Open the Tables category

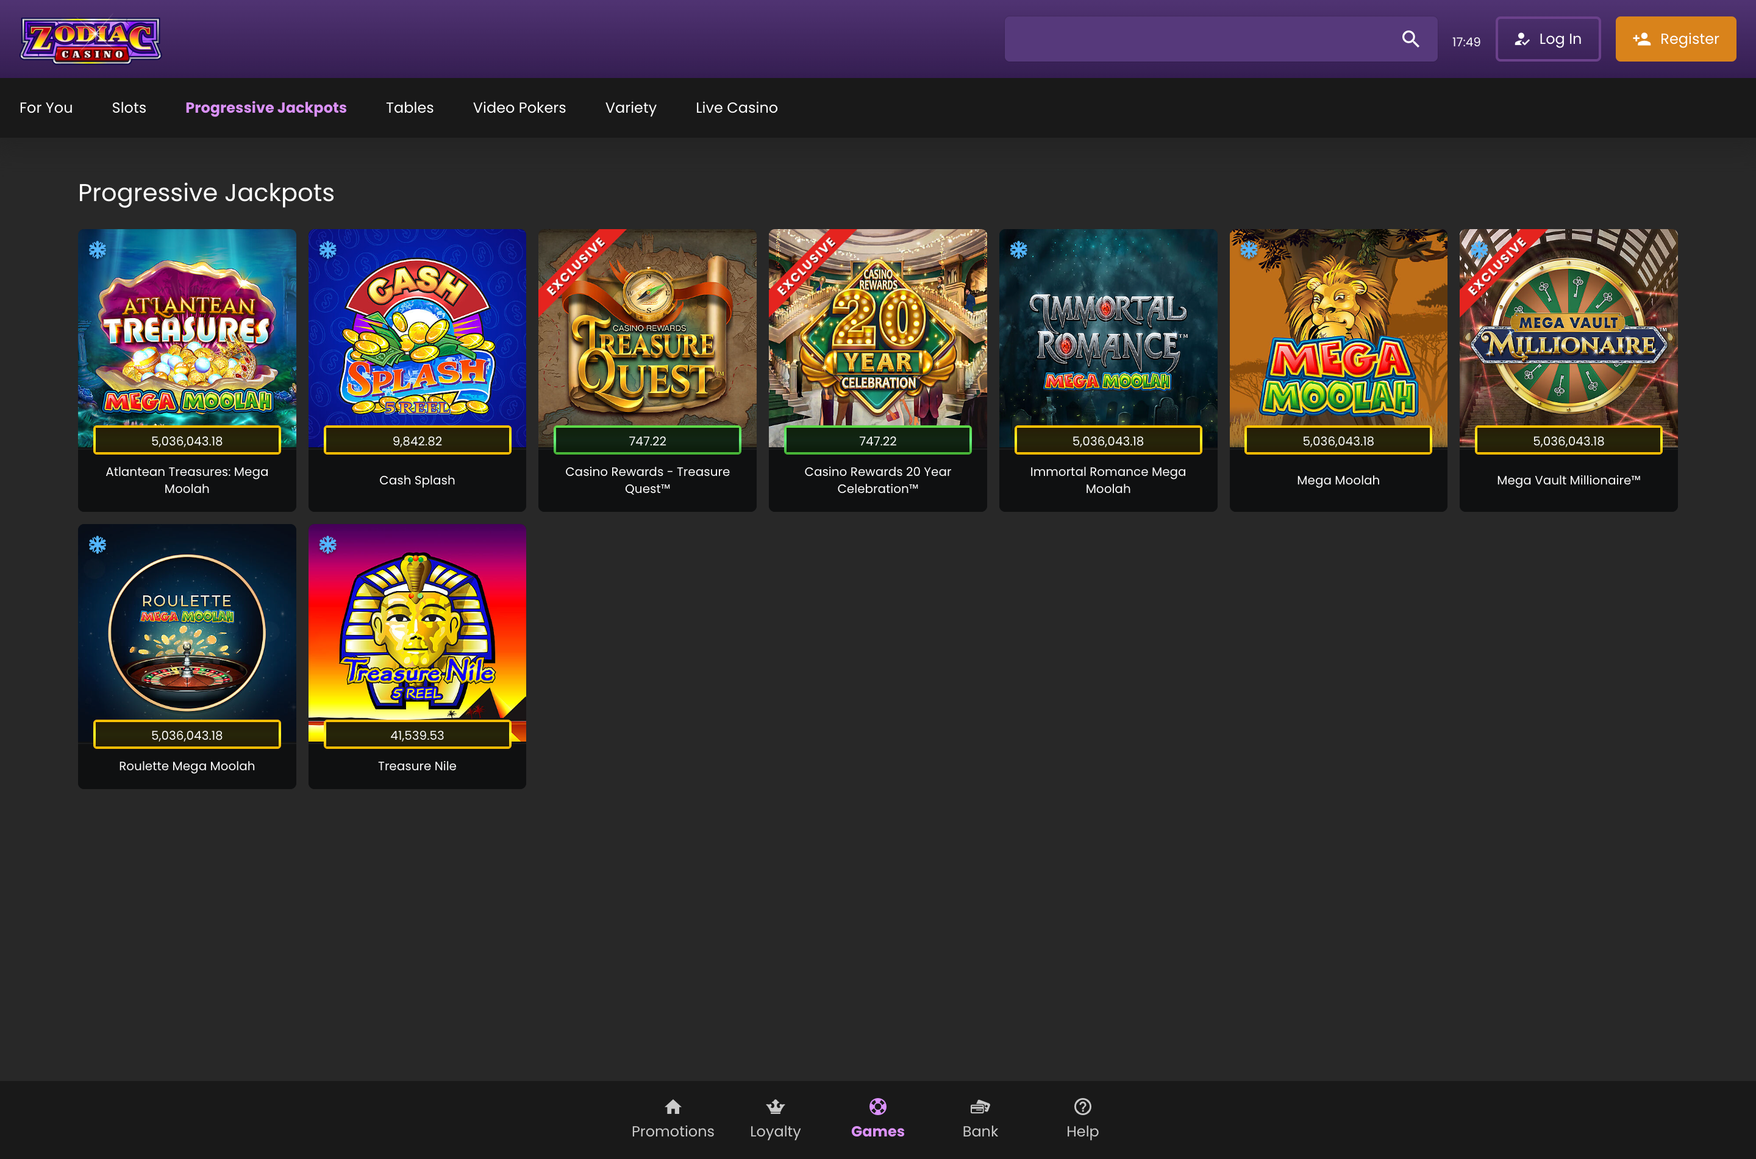[x=410, y=108]
